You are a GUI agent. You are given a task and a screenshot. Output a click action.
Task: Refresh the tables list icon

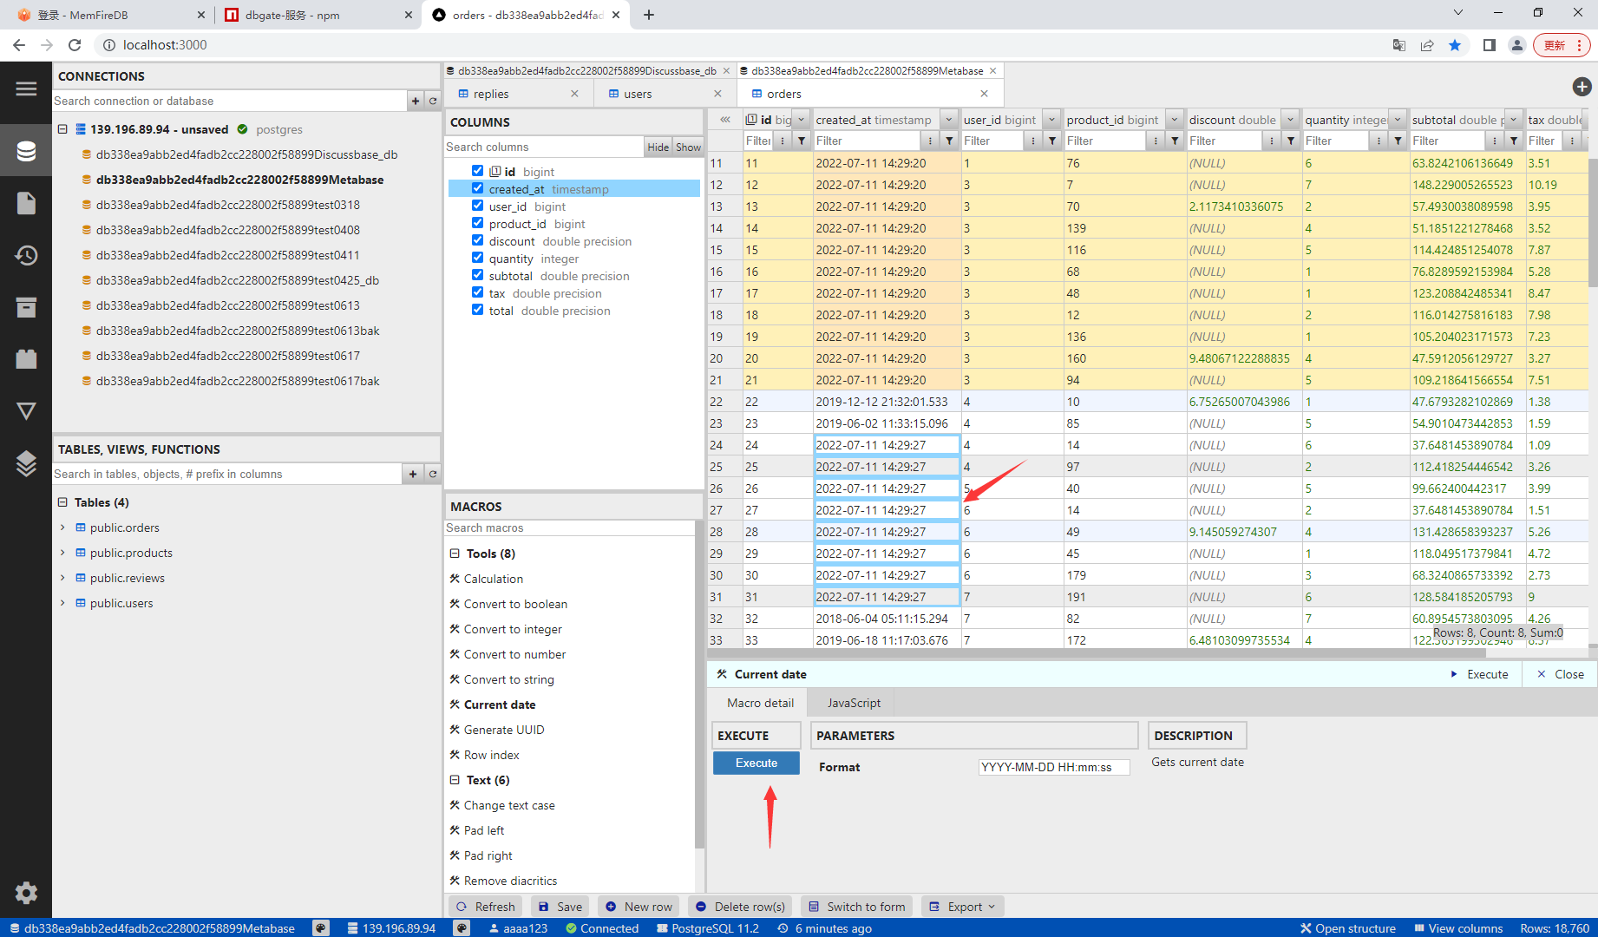[433, 474]
